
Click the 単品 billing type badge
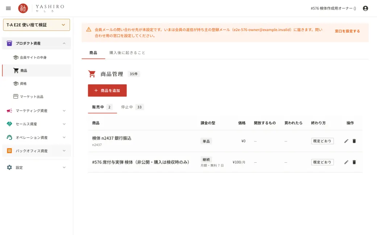206,141
